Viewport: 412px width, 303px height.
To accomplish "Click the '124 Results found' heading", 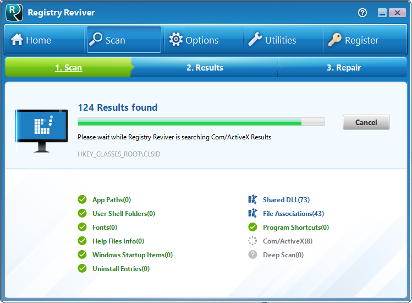I will tap(118, 107).
